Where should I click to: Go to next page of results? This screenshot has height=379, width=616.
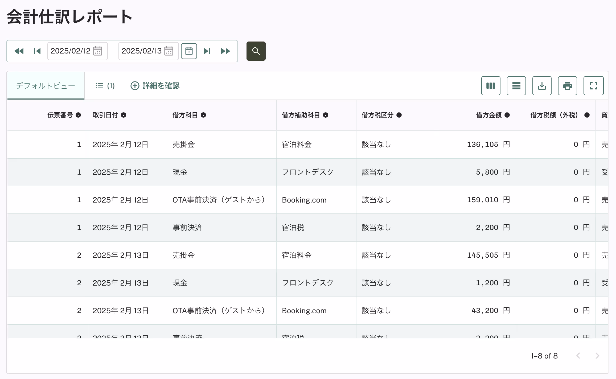[x=597, y=356]
